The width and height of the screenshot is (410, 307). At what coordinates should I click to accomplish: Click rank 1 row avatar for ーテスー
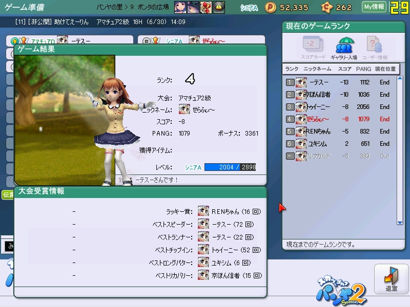(301, 82)
